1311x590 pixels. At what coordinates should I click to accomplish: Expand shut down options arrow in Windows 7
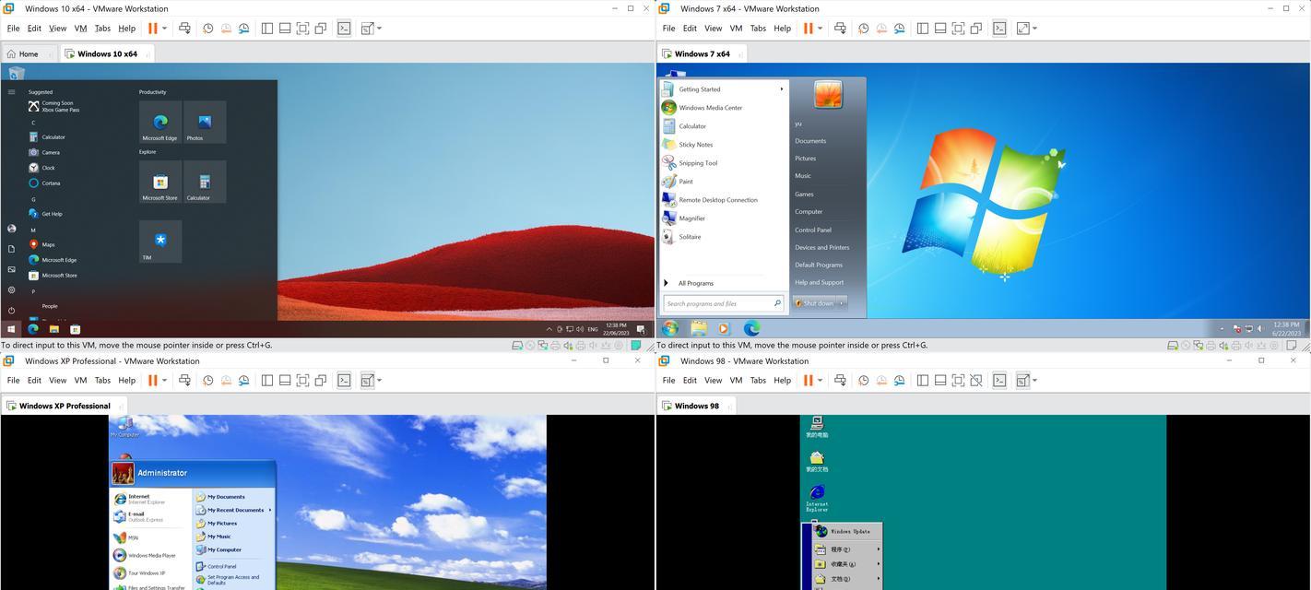[x=841, y=303]
